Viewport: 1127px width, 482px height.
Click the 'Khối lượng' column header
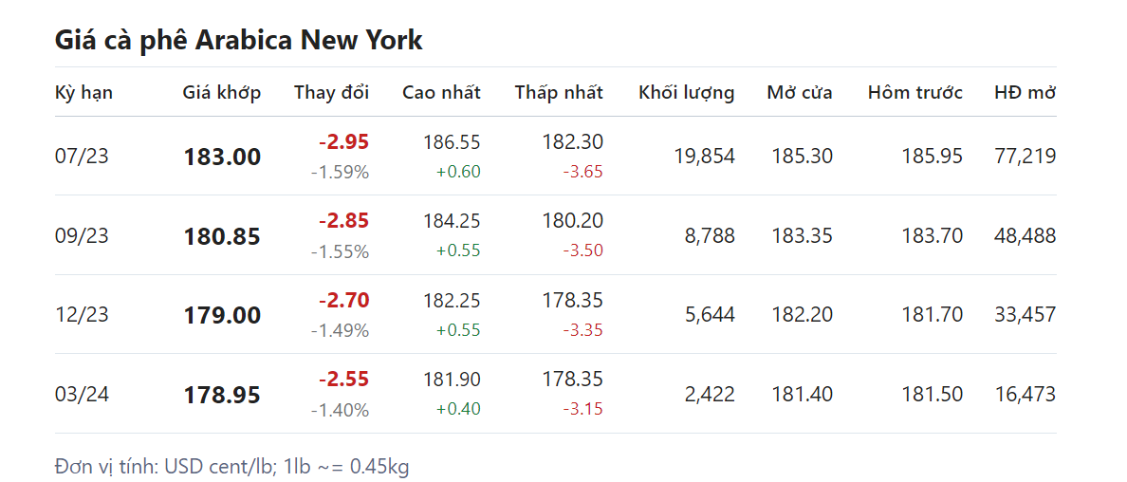click(686, 92)
